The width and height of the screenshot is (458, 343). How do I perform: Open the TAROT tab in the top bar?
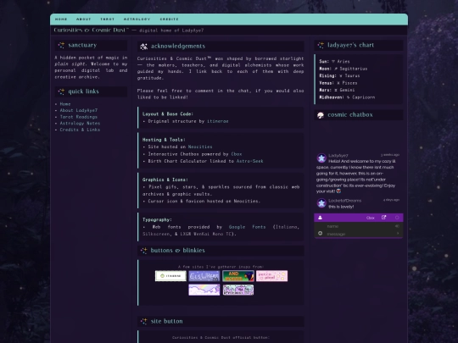[107, 19]
